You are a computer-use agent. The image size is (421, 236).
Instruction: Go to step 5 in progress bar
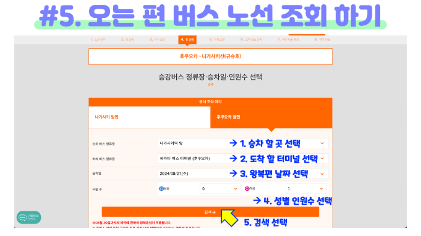217,40
